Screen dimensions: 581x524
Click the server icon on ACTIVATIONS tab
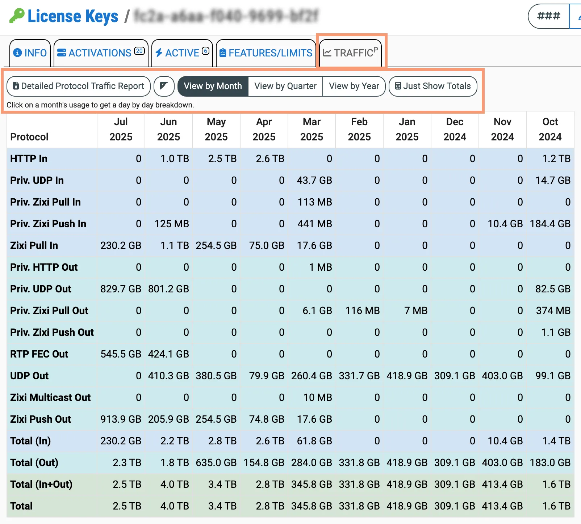[62, 53]
